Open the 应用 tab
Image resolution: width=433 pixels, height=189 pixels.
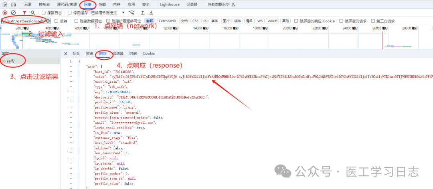pyautogui.click(x=132, y=5)
